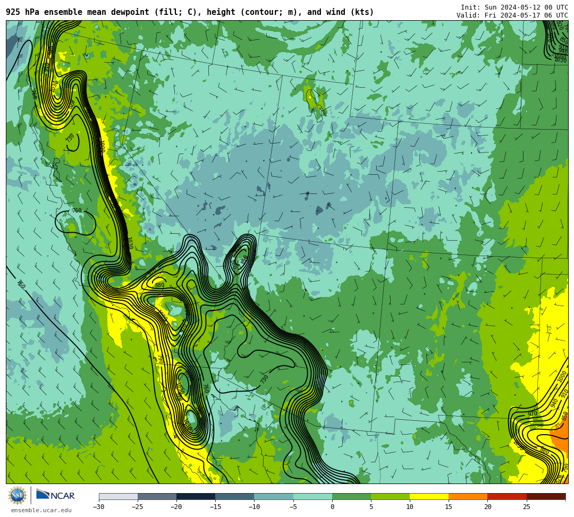Click the lime green 5 to 10 colorbar swatch
Image resolution: width=574 pixels, height=517 pixels.
tap(390, 496)
